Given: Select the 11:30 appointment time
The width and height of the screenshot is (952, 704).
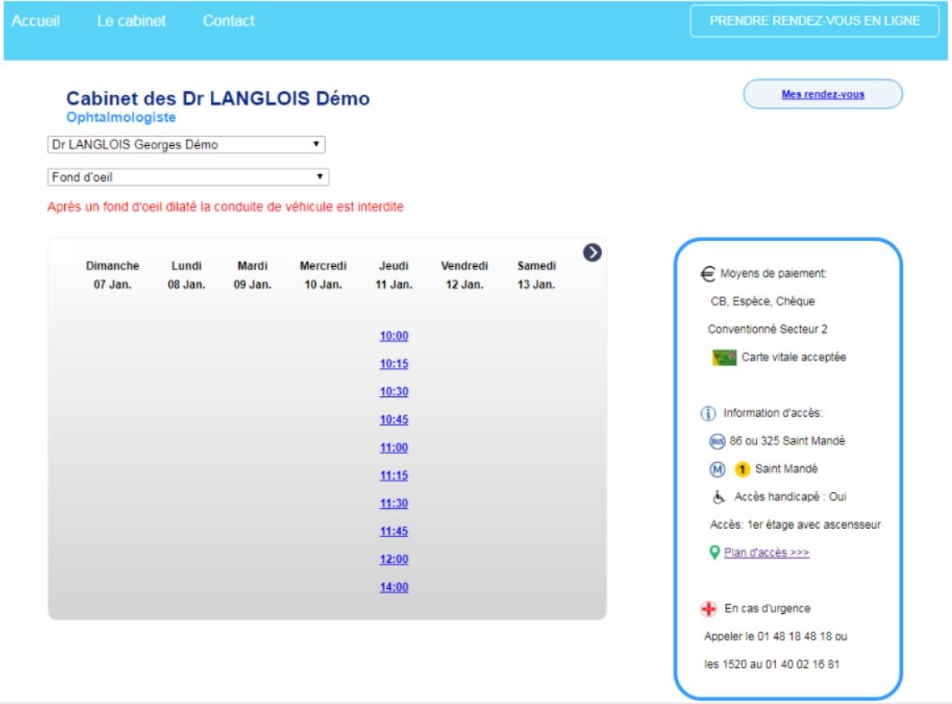Looking at the screenshot, I should tap(393, 504).
